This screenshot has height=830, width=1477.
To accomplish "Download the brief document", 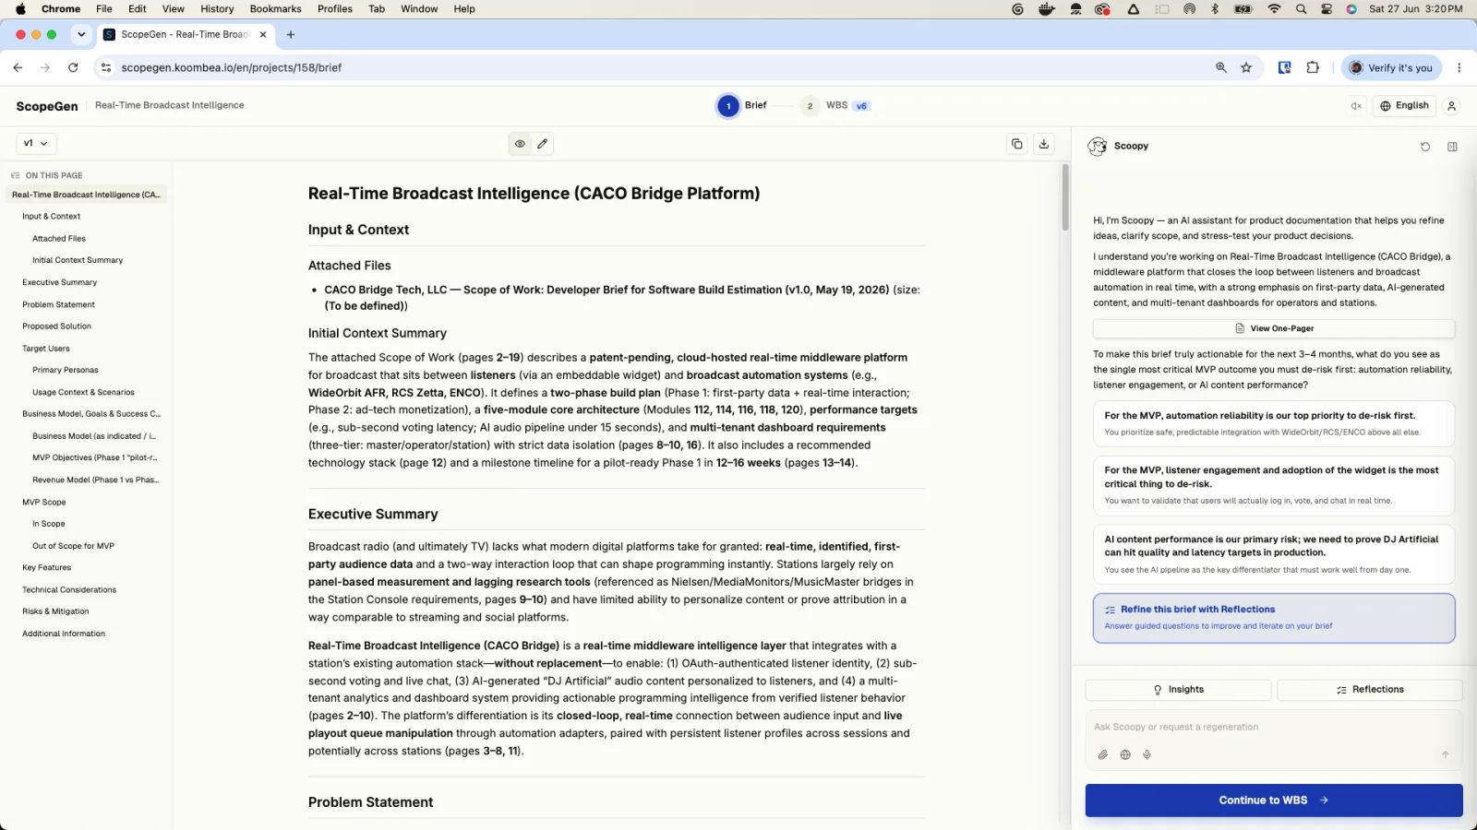I will pyautogui.click(x=1044, y=144).
